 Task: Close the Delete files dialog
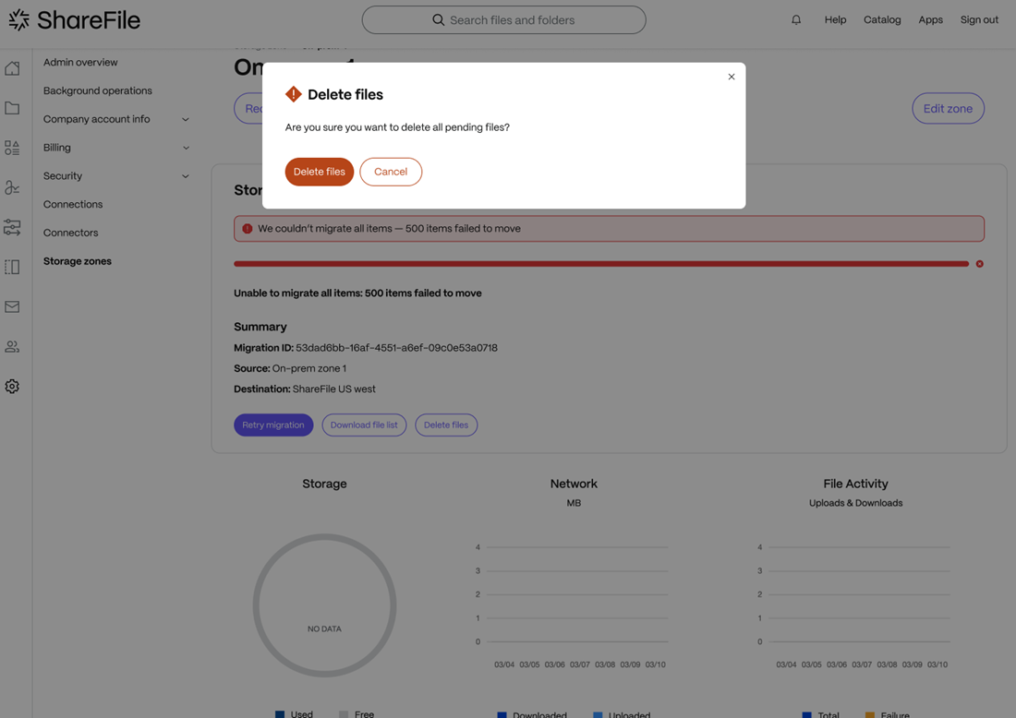point(732,77)
